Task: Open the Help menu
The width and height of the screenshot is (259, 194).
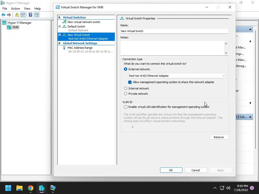Action: coord(37,9)
